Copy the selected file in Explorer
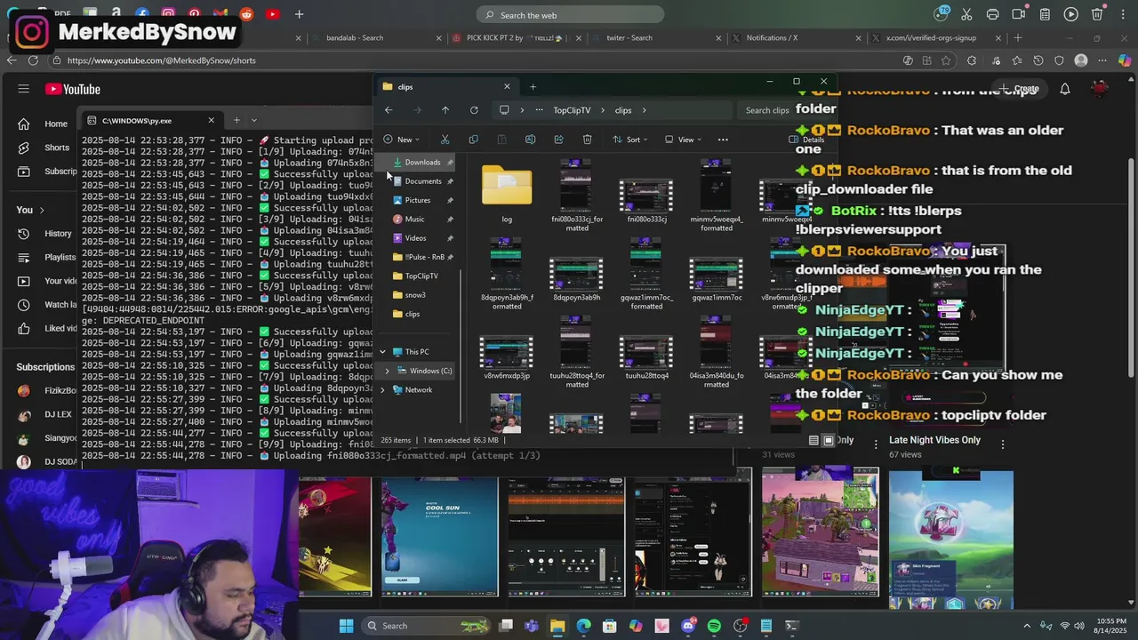 click(473, 140)
